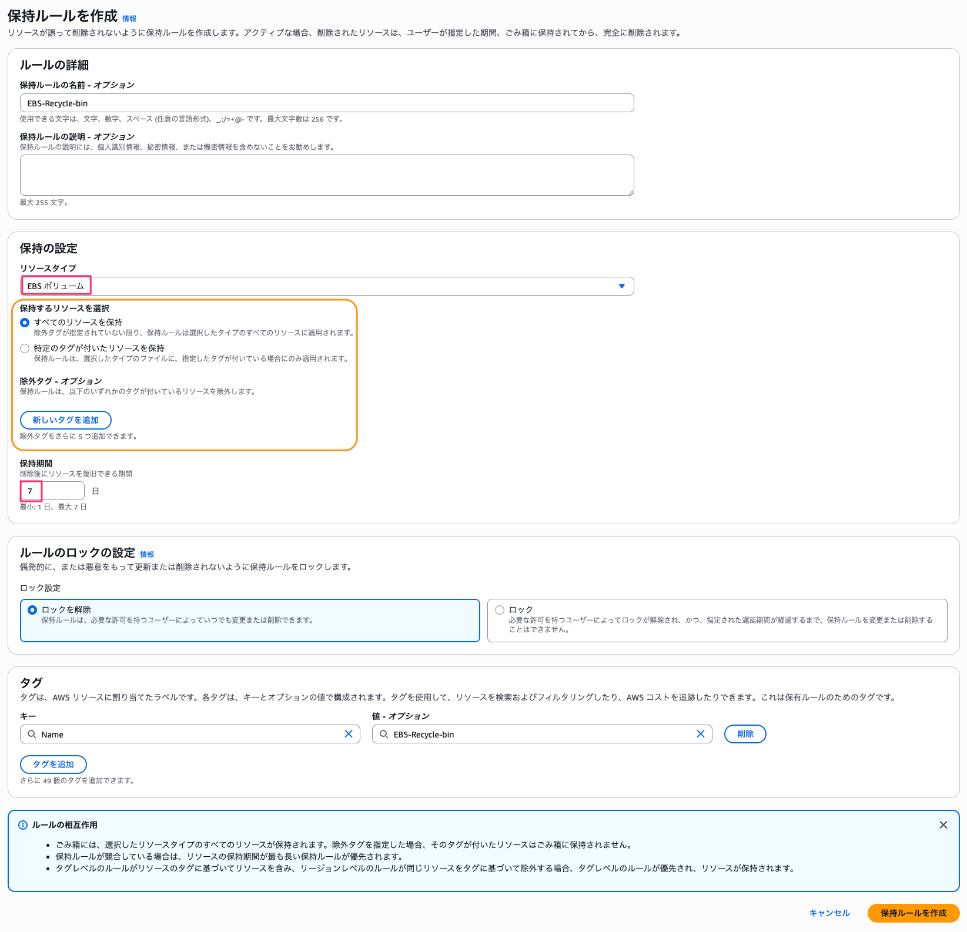Open 情報 link beside ルールのロックの設定
This screenshot has width=967, height=932.
click(x=147, y=555)
